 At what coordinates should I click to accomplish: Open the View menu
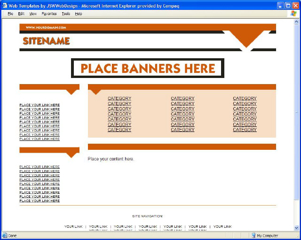point(33,14)
